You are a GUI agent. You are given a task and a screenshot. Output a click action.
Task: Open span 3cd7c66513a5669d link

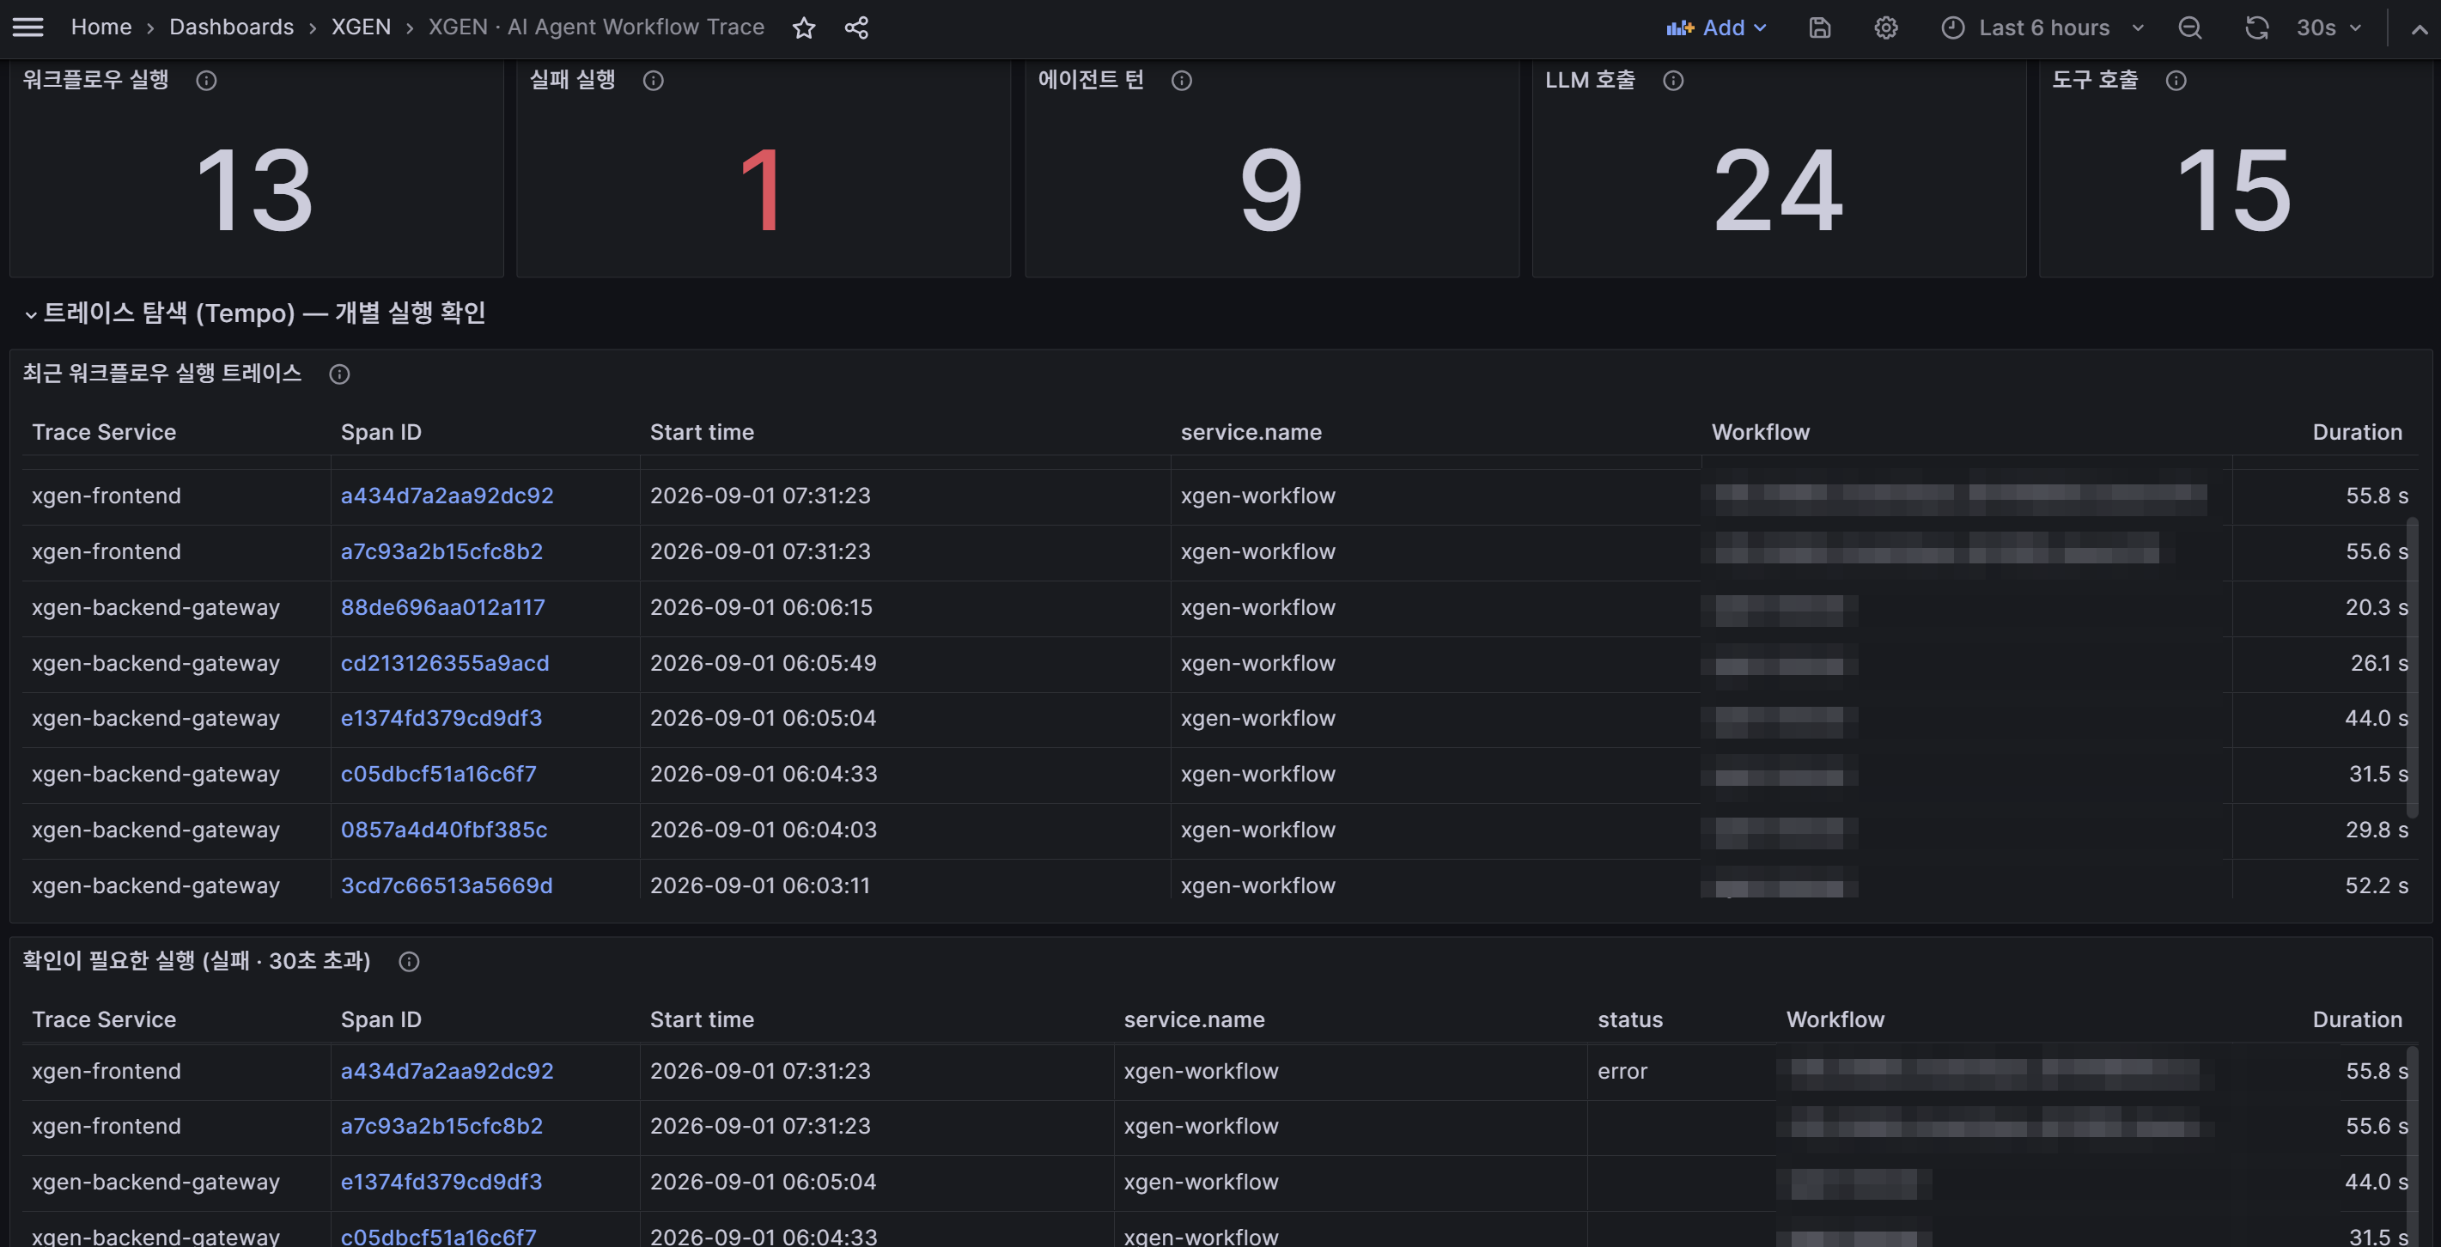point(447,886)
